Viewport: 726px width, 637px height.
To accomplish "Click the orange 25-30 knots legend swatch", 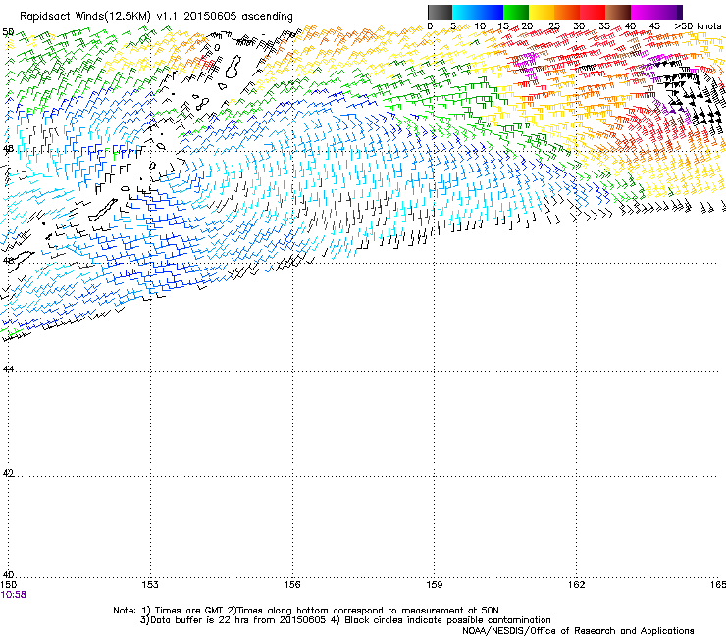I will 567,12.
